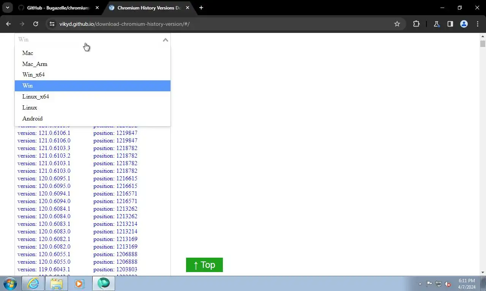Open version 121.0.6106.1 link
This screenshot has height=291, width=486.
click(44, 133)
